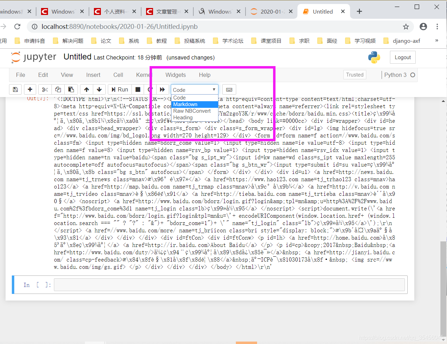Rename notebook by clicking Untitled title
The width and height of the screenshot is (447, 344).
[x=77, y=57]
